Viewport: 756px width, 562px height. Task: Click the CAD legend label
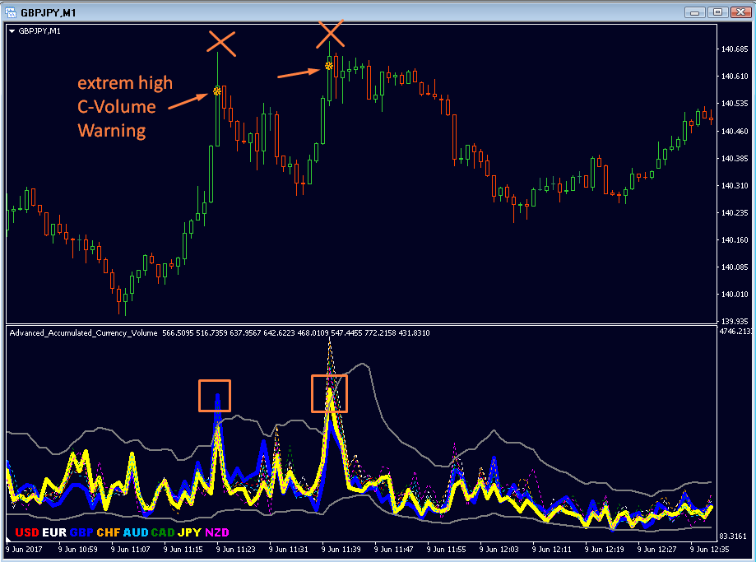[x=163, y=532]
